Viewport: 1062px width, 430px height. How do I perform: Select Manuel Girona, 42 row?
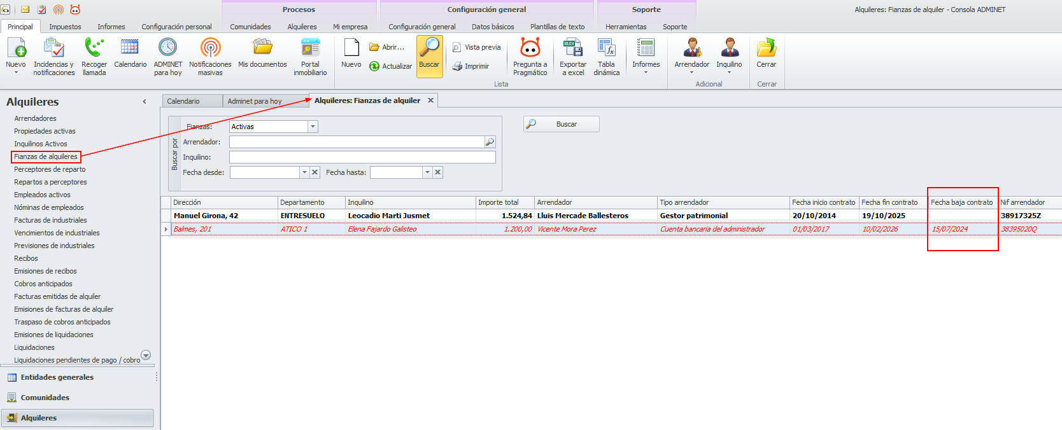611,216
